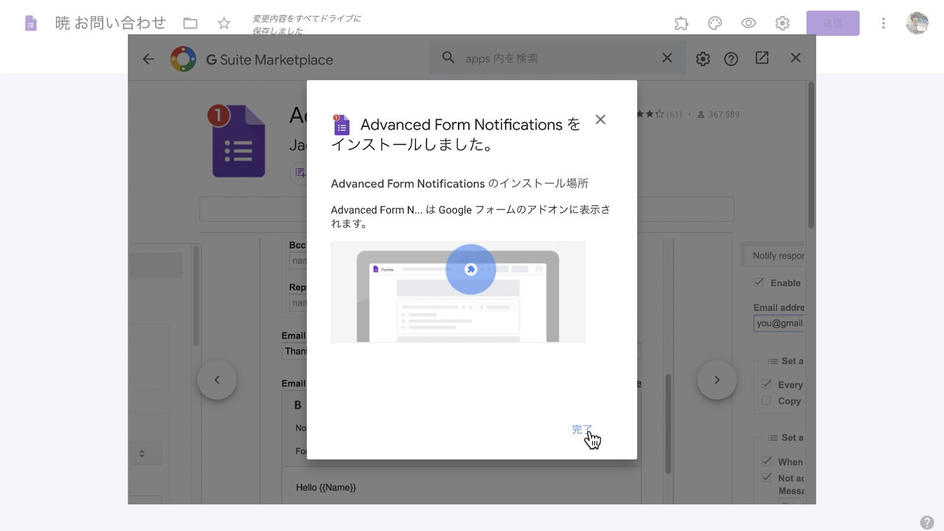
Task: Toggle the When checkbox
Action: tap(766, 461)
